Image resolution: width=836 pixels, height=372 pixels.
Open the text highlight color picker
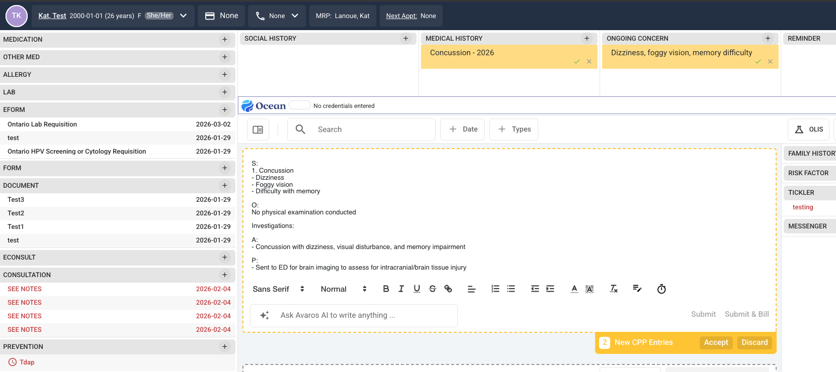click(590, 289)
